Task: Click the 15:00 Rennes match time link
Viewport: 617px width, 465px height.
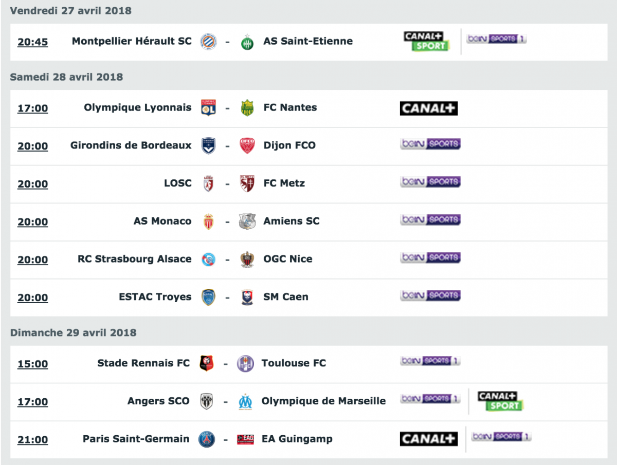Action: point(33,364)
